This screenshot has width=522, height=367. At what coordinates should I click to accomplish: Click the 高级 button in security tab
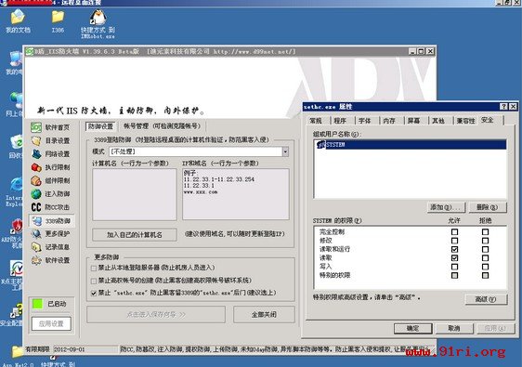[x=486, y=299]
